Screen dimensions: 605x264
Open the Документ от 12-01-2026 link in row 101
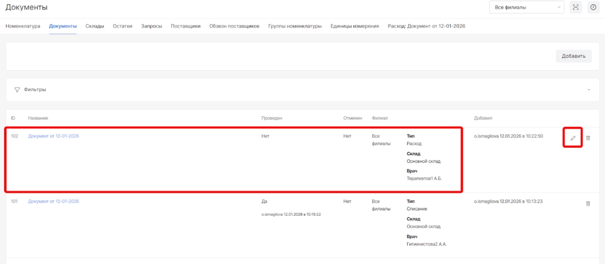53,201
